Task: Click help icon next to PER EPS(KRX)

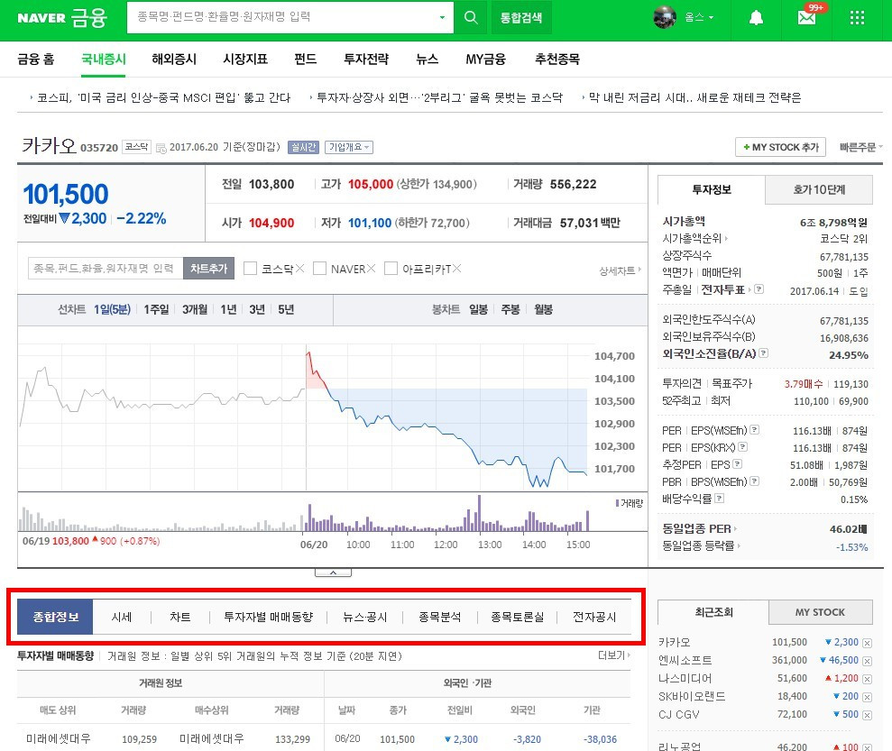Action: (742, 447)
